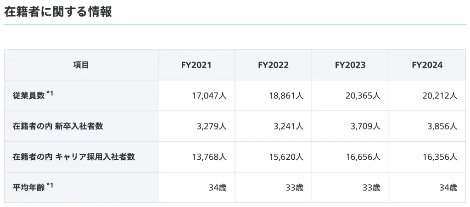Click the 18,861人 cell under FY2022
Image resolution: width=470 pixels, height=207 pixels.
286,96
